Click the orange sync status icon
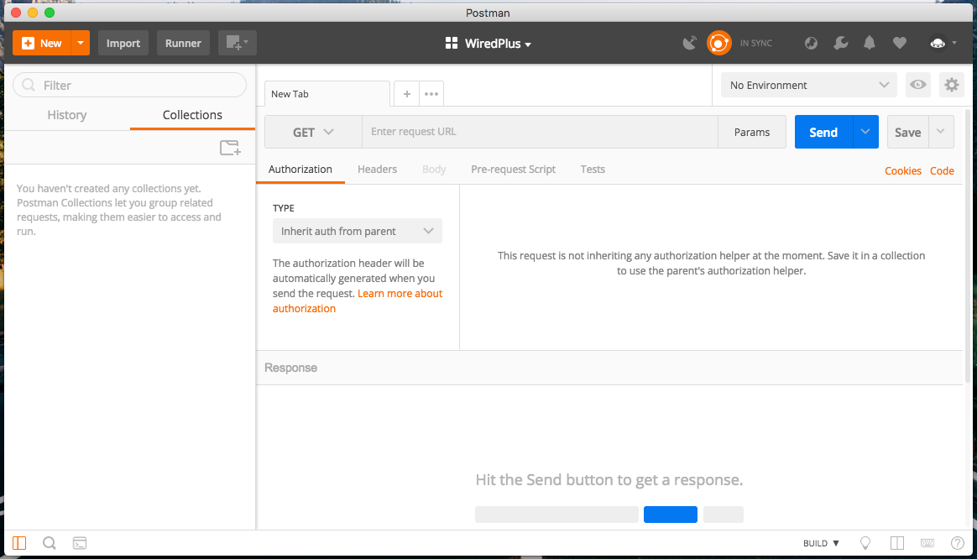The height and width of the screenshot is (559, 977). click(719, 43)
